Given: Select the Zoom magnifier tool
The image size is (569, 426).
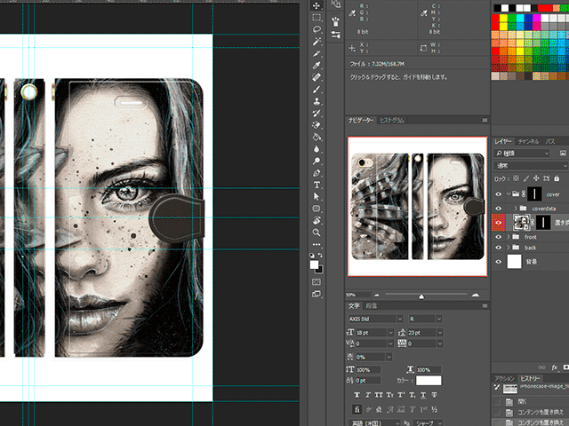Looking at the screenshot, I should tap(317, 233).
